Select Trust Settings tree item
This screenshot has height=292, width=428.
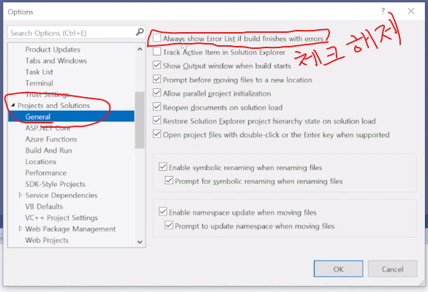(48, 94)
